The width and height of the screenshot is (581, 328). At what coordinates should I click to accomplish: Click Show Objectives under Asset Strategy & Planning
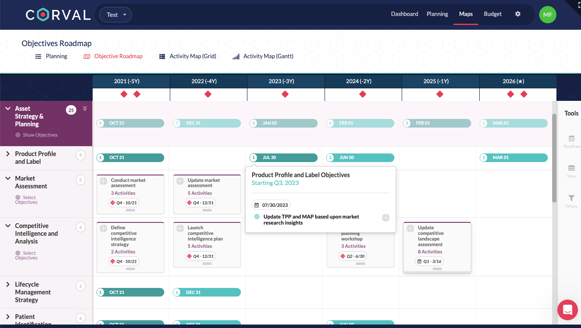(x=37, y=135)
